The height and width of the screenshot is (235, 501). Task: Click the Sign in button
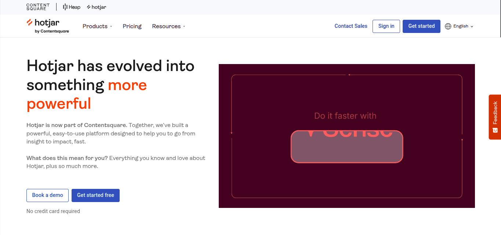[x=386, y=26]
